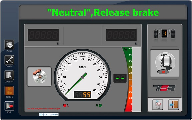Click the right force N display
Image resolution: width=192 pixels, height=120 pixels.
(x=121, y=35)
